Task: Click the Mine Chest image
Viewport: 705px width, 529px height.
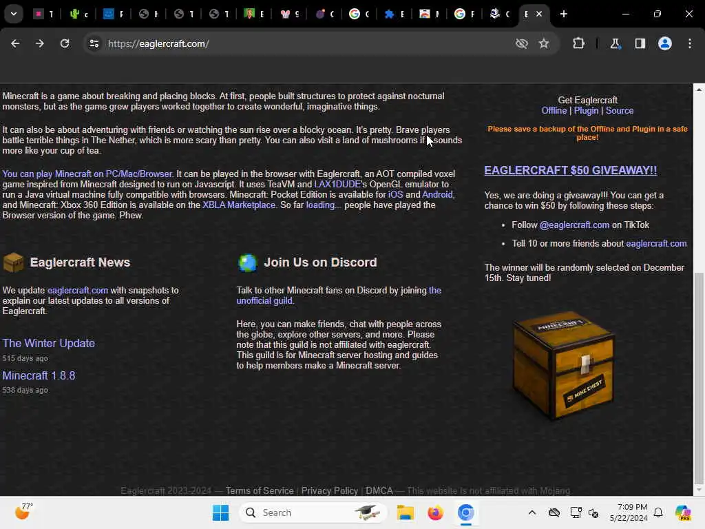Action: coord(564,365)
